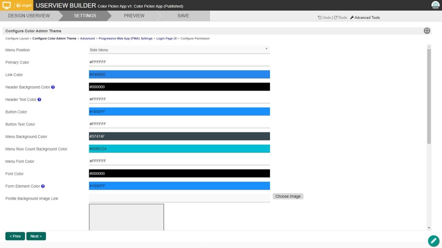Click the fullscreen expand icon
This screenshot has width=442, height=248.
427,31
